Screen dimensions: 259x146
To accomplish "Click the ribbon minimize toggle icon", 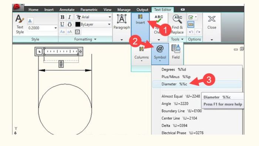I will (183, 10).
